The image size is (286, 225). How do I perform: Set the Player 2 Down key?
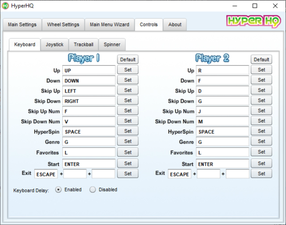pyautogui.click(x=261, y=80)
